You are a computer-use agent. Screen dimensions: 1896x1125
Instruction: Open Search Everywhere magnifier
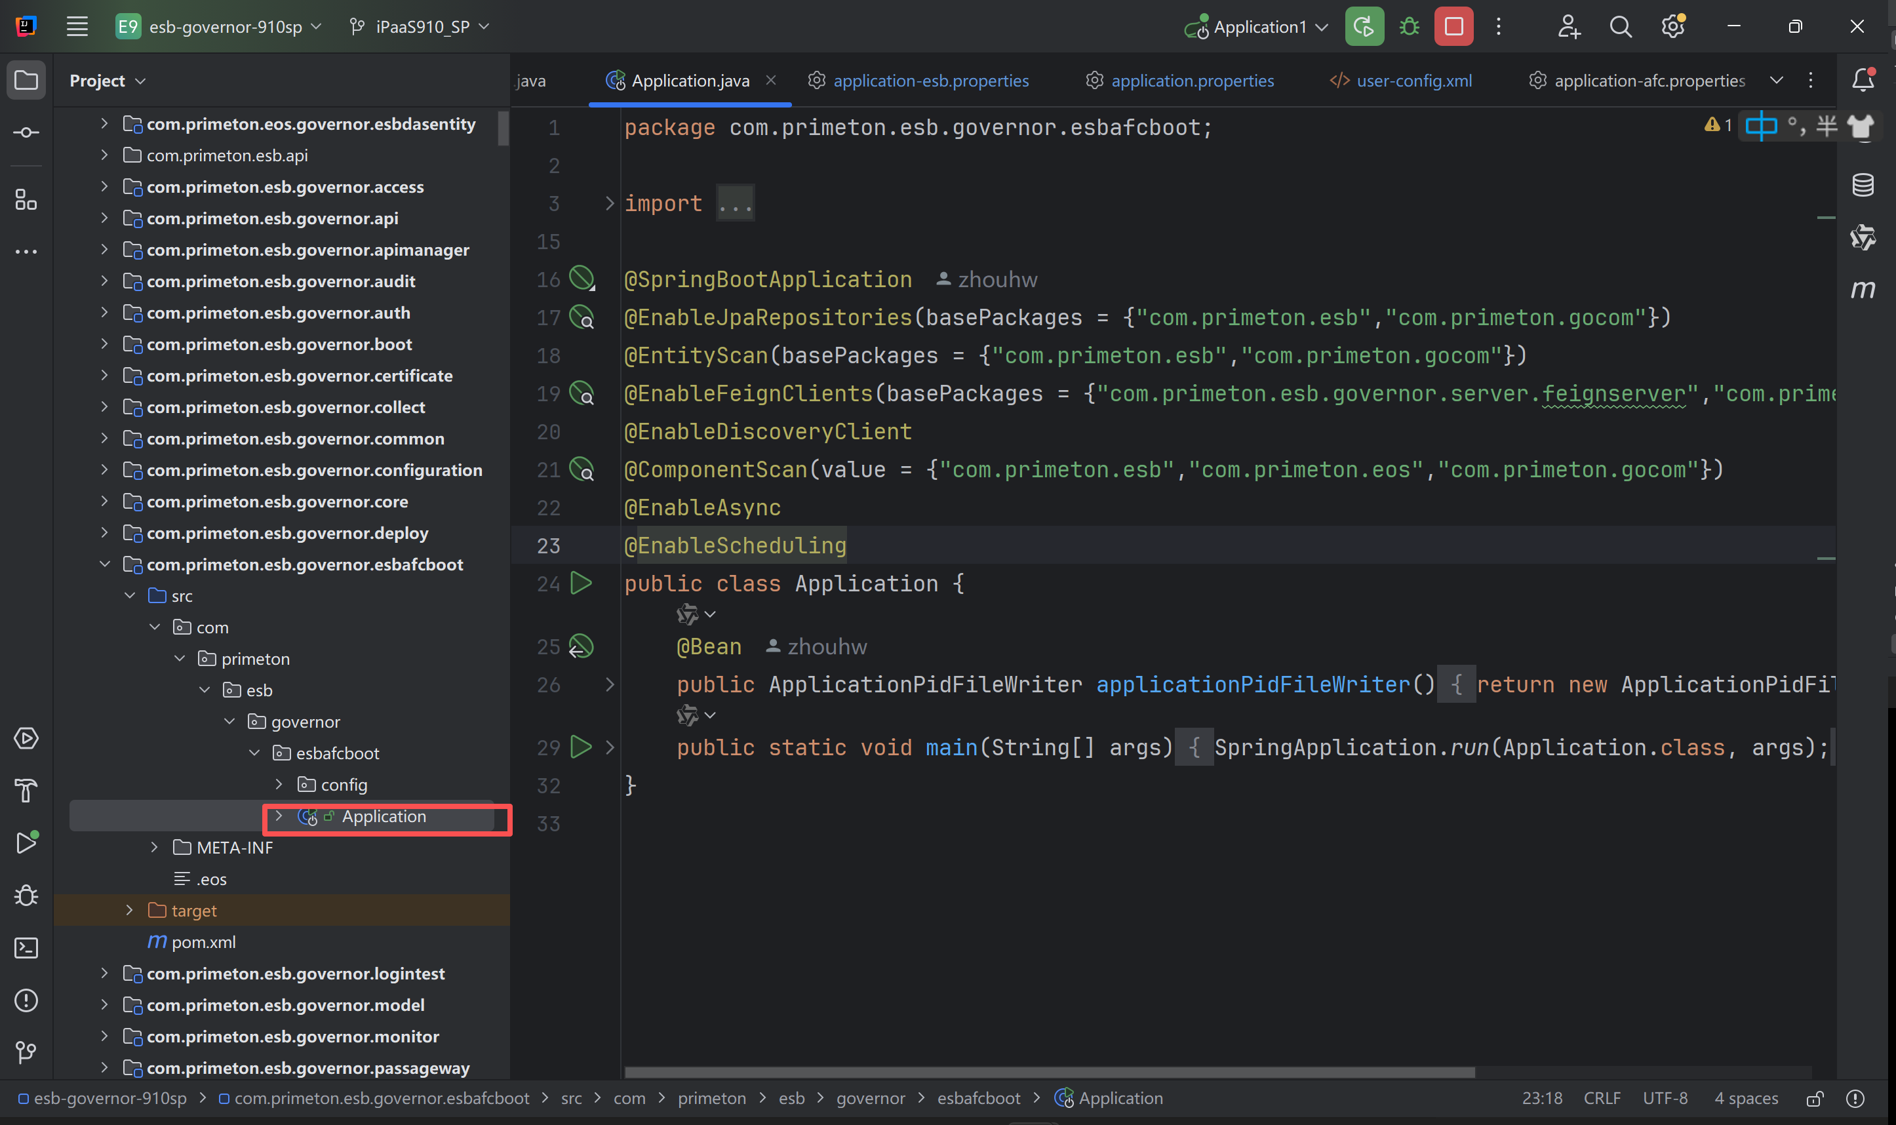[x=1620, y=28]
